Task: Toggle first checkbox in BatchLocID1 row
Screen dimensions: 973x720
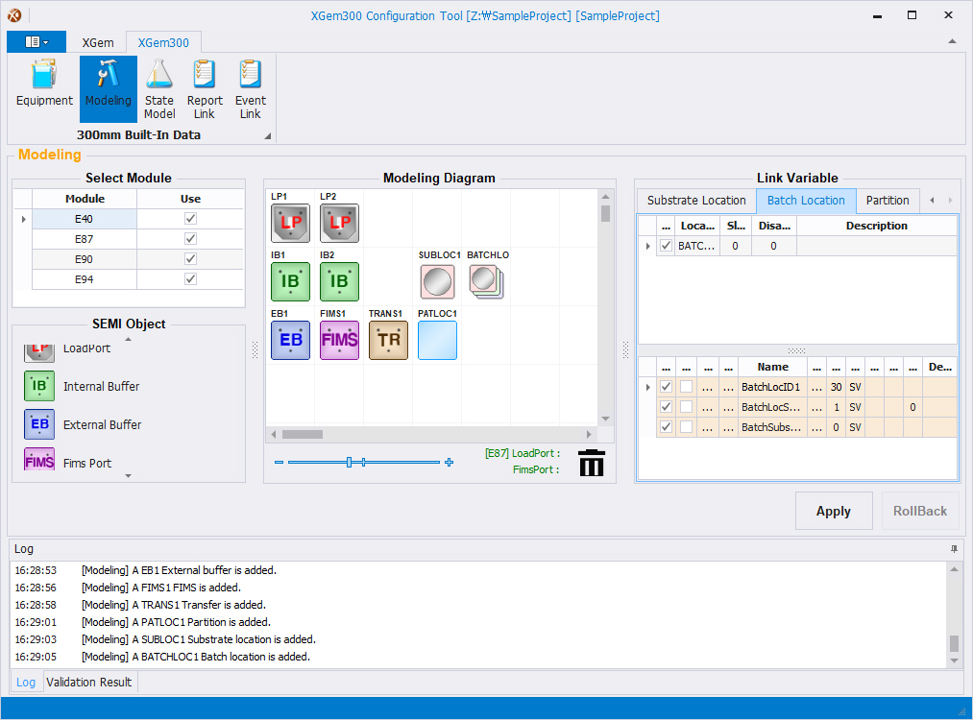Action: 666,386
